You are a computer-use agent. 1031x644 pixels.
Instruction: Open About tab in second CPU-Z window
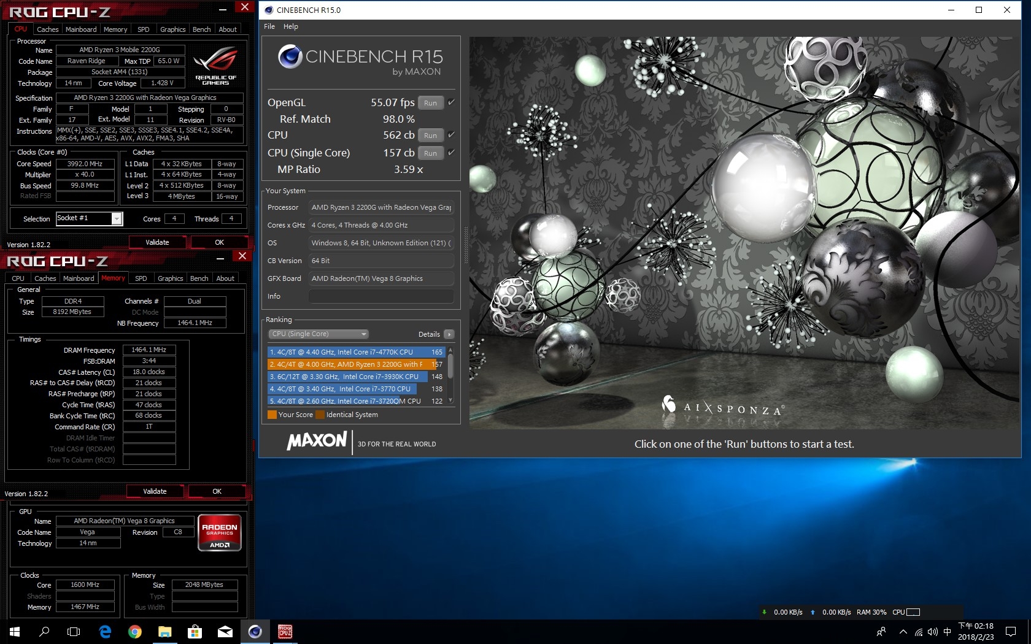tap(225, 278)
